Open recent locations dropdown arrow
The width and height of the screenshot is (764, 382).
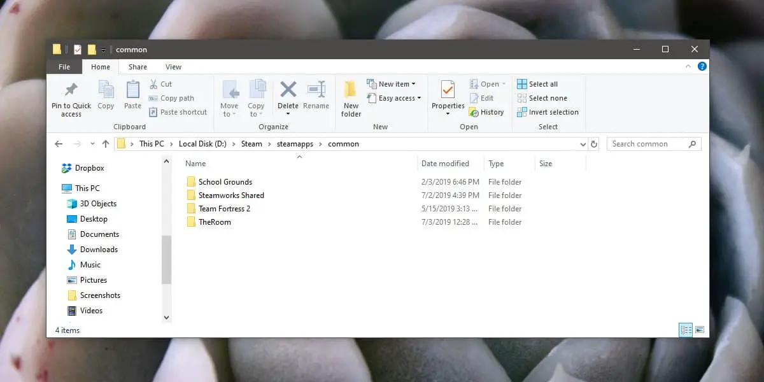pos(93,145)
